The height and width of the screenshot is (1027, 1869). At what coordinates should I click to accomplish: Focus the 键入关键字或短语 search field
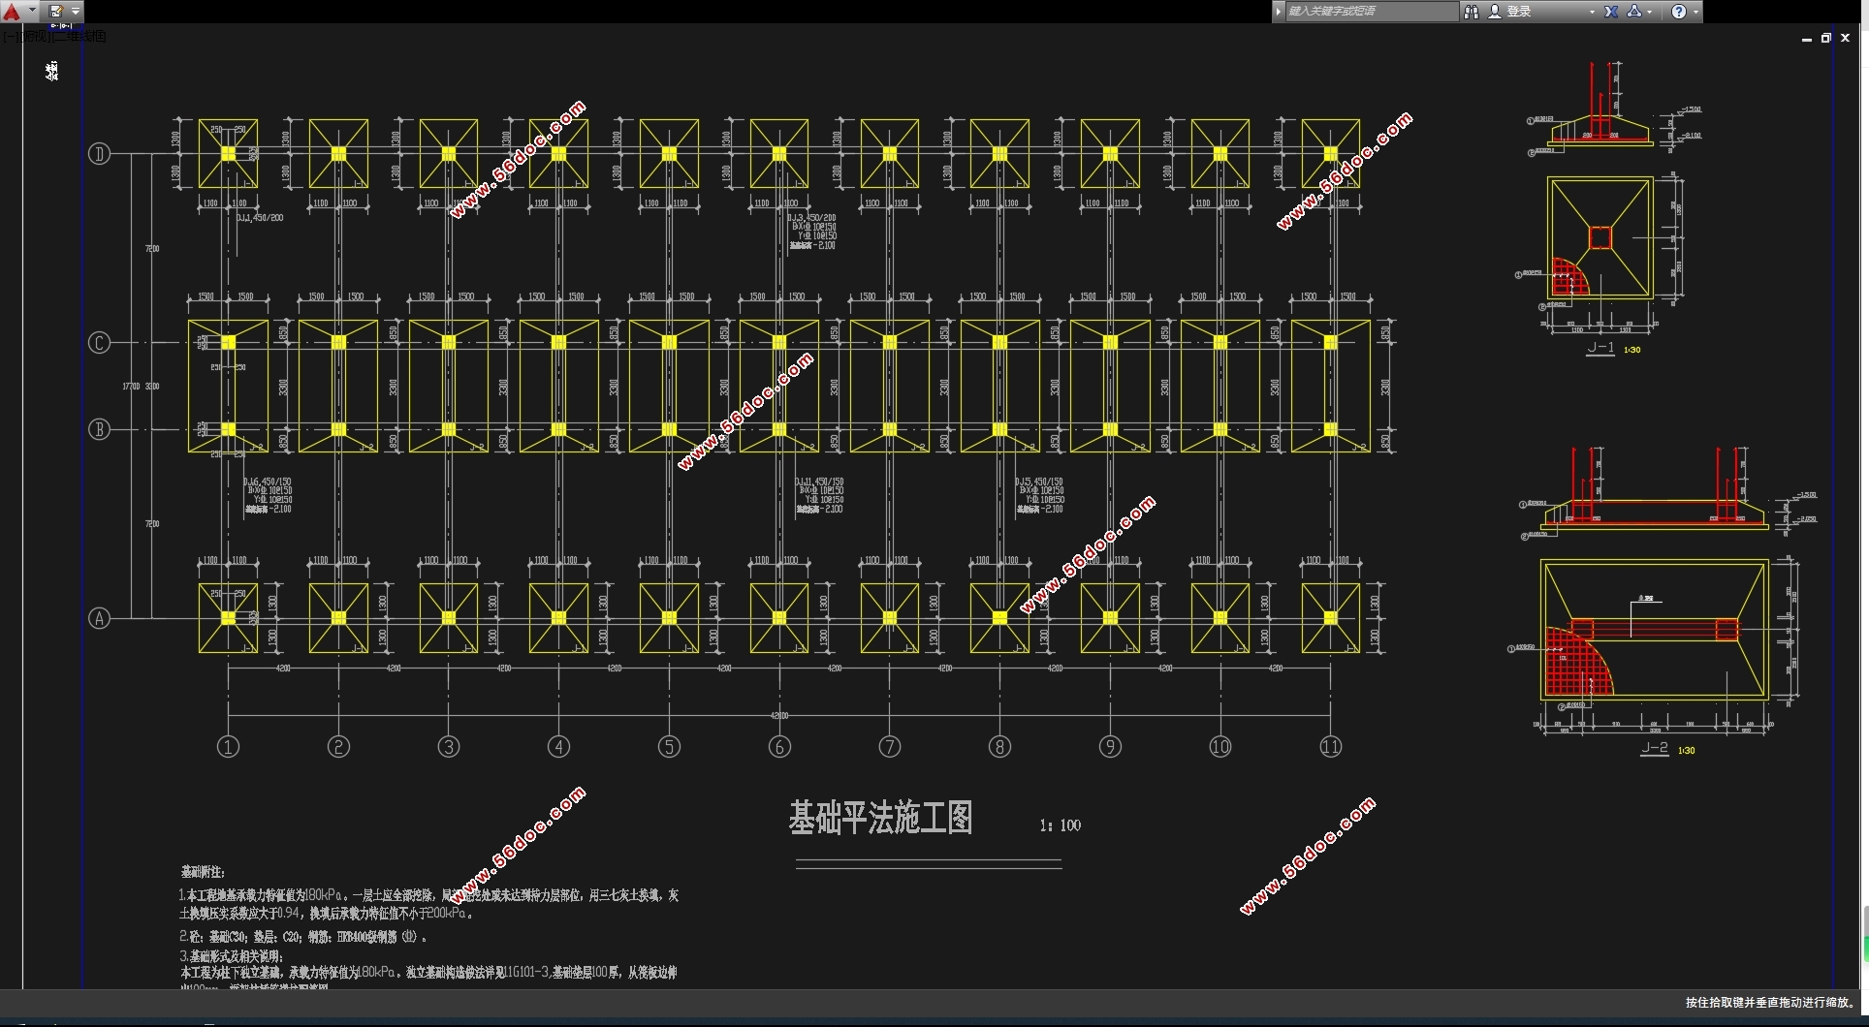[1372, 12]
